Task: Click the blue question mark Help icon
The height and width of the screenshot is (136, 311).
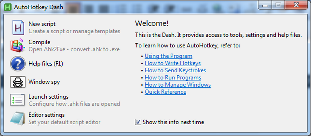Action: (x=18, y=64)
